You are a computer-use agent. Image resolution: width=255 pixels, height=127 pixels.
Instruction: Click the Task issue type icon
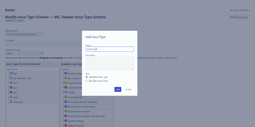tap(11, 73)
